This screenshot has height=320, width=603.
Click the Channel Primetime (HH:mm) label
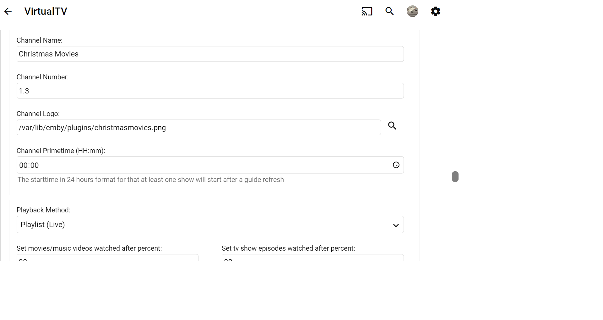[x=61, y=151]
